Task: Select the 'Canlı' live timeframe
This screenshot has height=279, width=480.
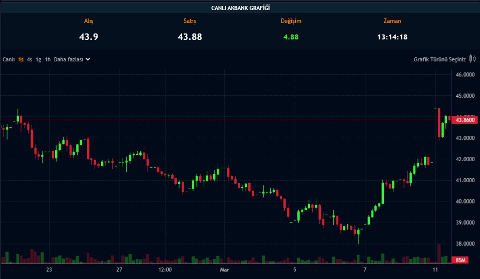Action: point(9,59)
